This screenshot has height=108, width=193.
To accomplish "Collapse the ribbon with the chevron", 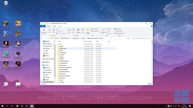I will coord(150,26).
